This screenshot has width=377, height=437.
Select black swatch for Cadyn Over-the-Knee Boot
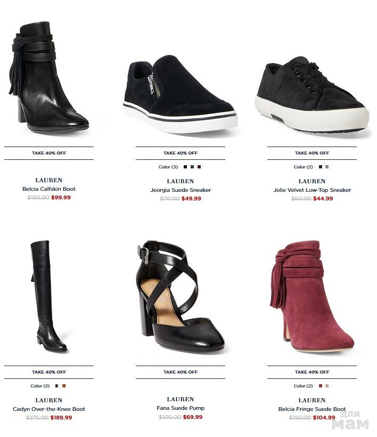(57, 386)
